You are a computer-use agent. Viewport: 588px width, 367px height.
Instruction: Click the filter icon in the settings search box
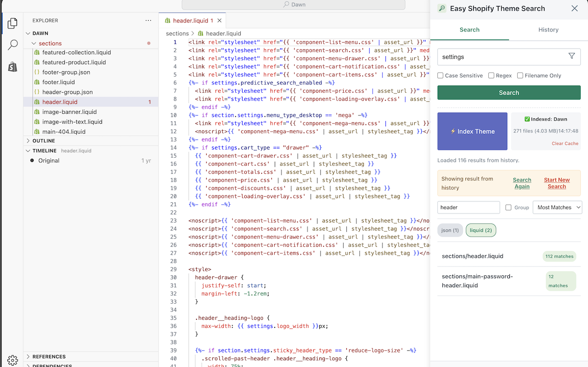(571, 56)
